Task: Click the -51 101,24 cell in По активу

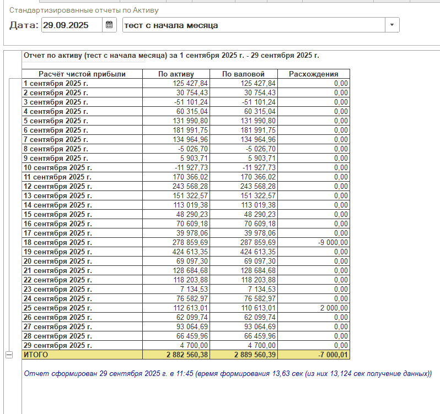Action: point(176,102)
